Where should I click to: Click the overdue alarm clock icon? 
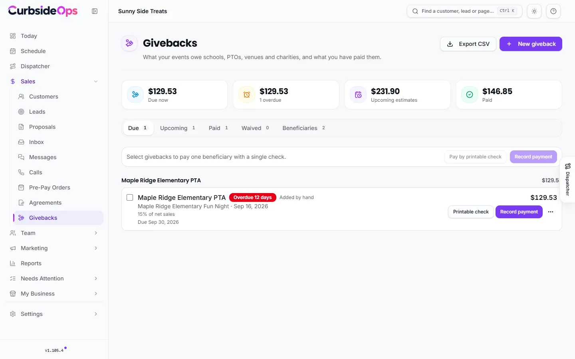tap(247, 95)
